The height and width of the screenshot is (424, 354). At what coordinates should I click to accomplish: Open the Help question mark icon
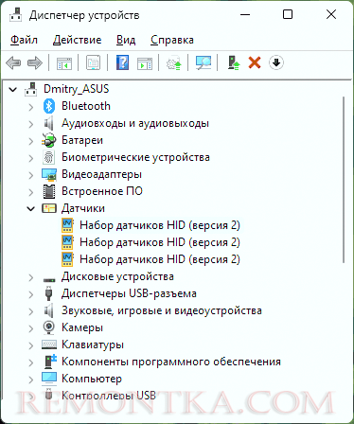[x=122, y=62]
